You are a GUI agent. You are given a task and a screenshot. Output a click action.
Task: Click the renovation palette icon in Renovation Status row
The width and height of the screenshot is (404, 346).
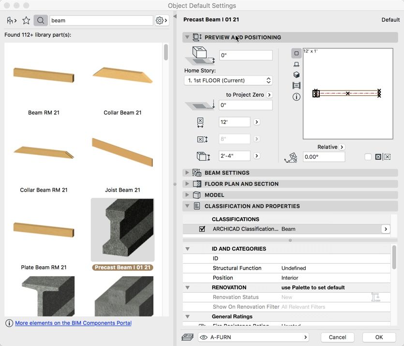tap(375, 297)
